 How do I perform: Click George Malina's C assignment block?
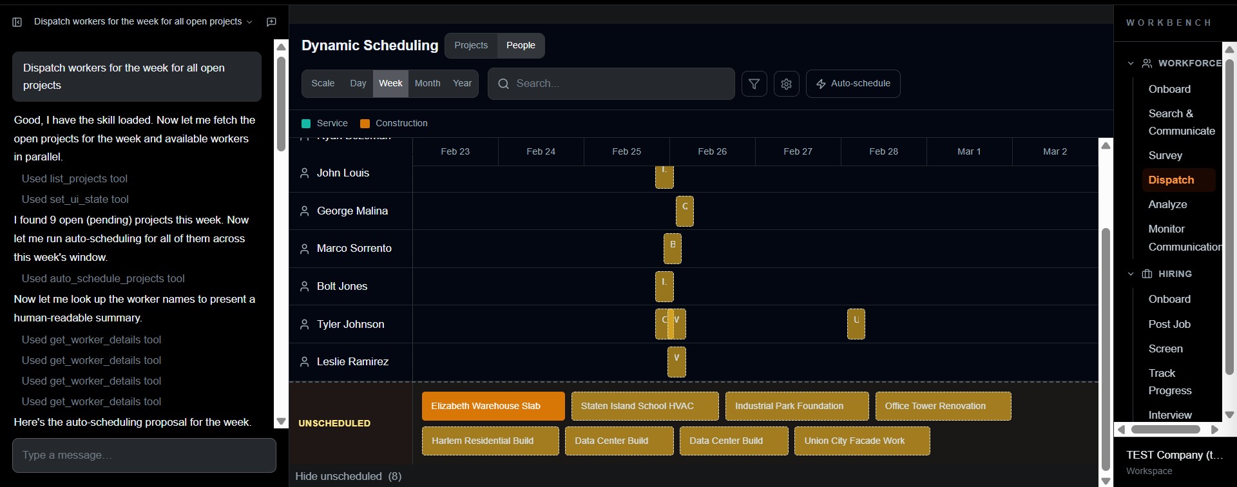(685, 211)
